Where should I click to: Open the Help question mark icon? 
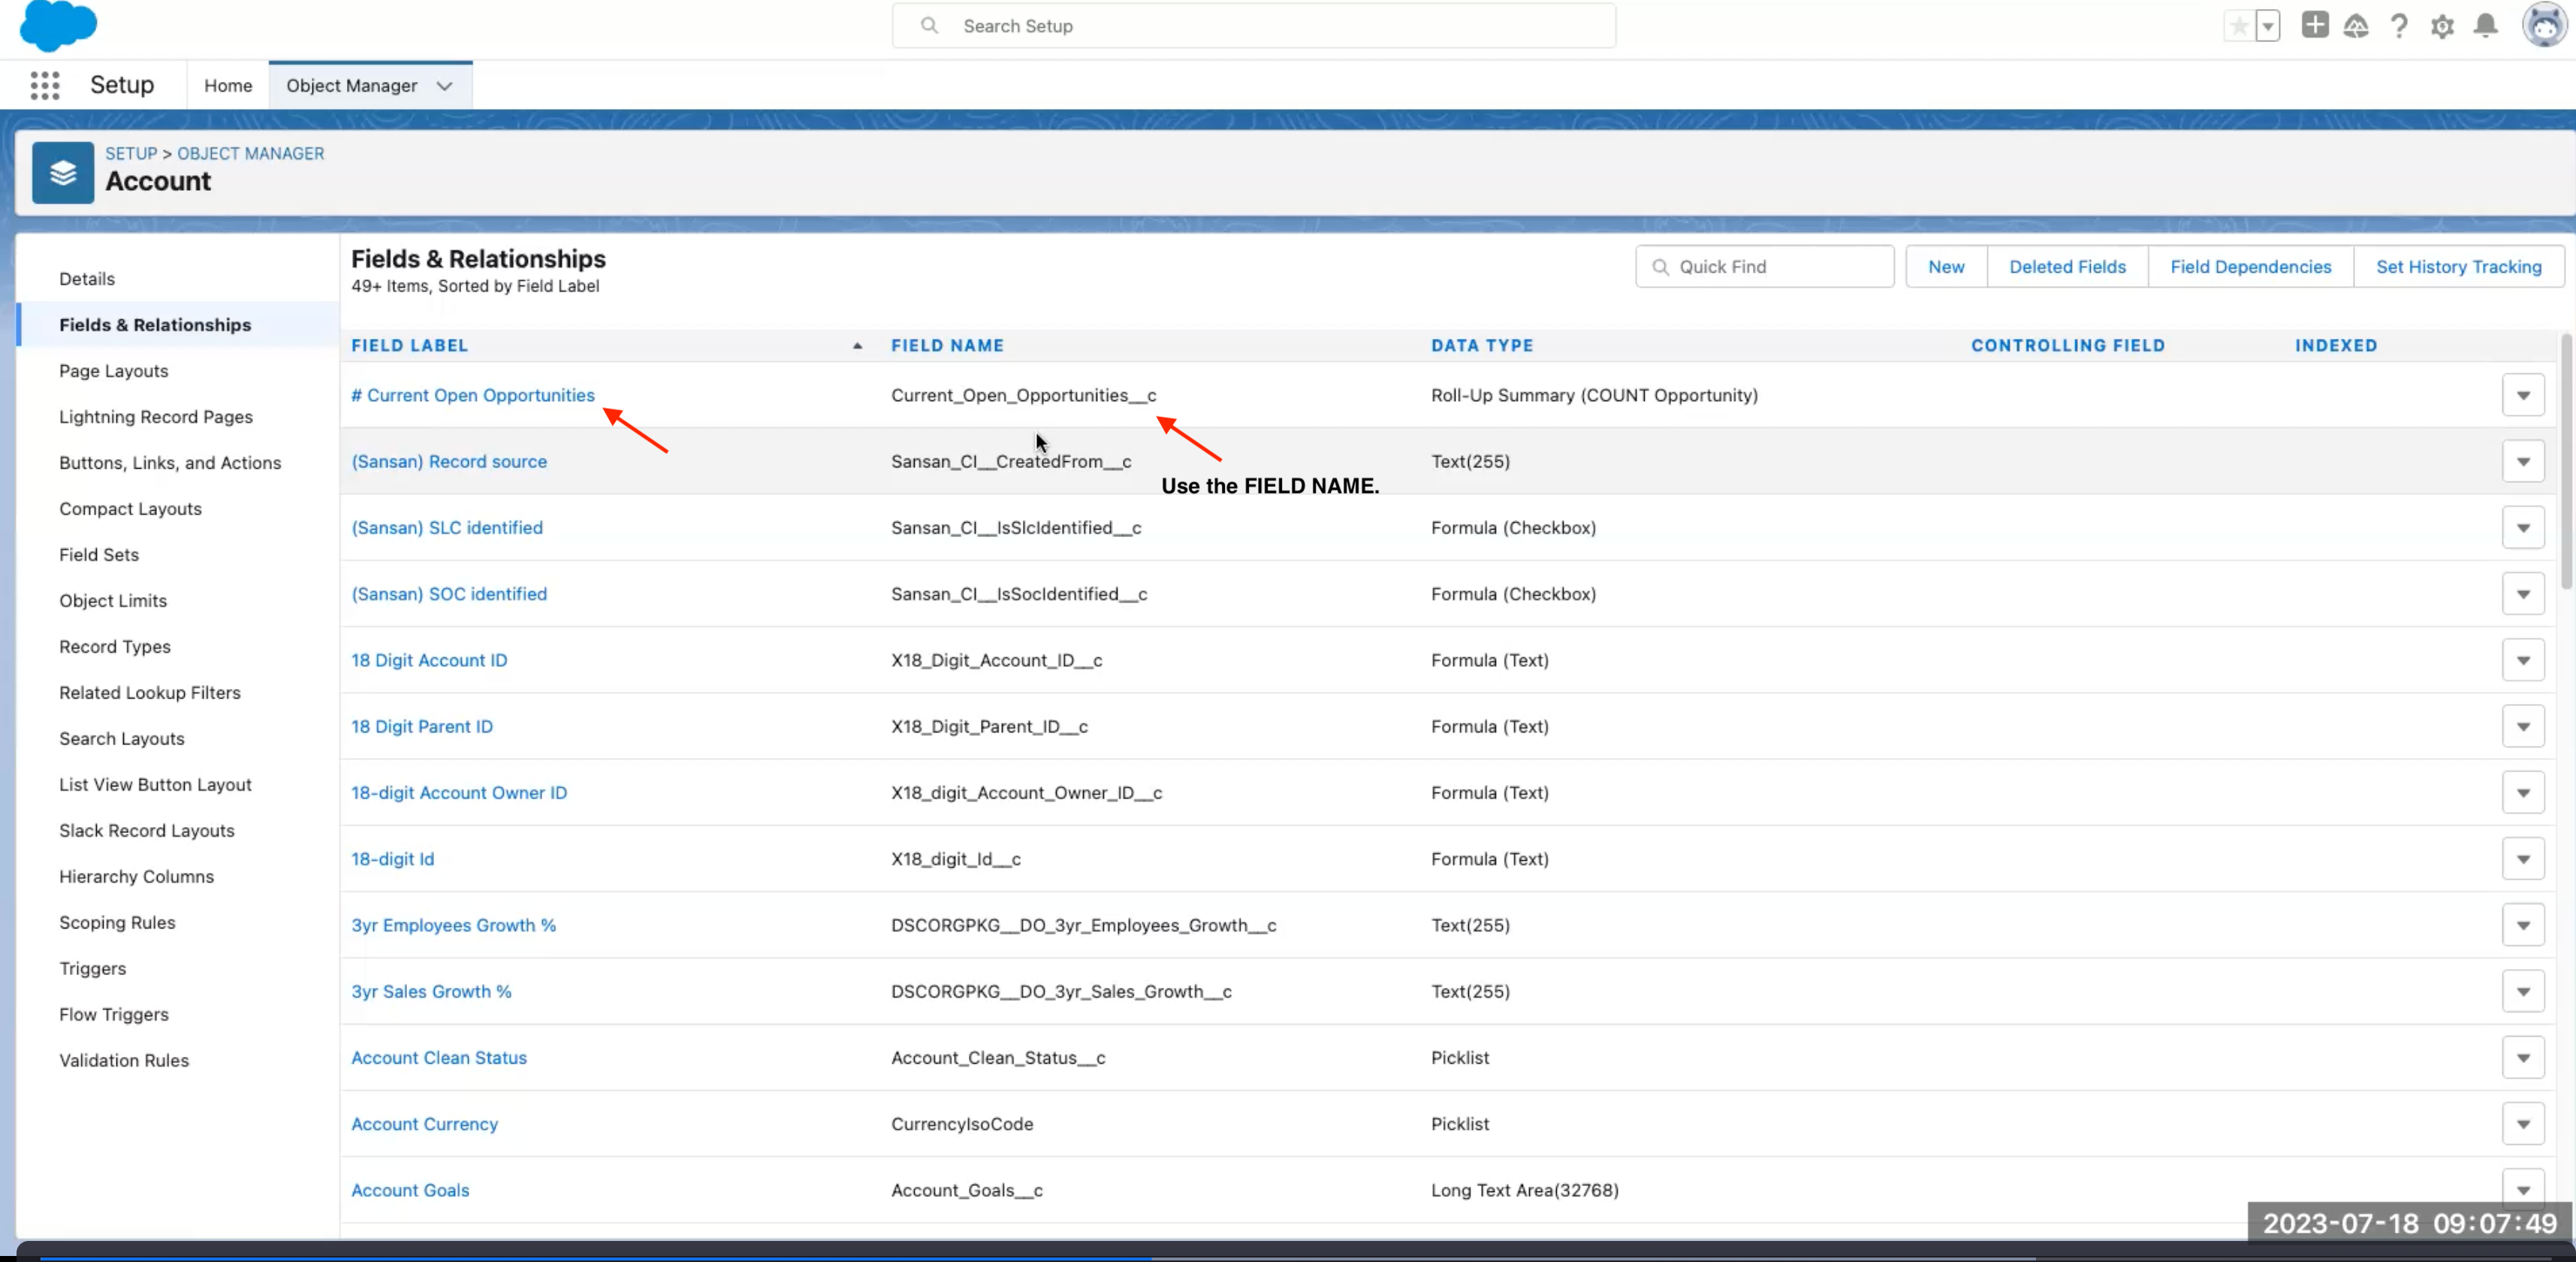[2399, 26]
